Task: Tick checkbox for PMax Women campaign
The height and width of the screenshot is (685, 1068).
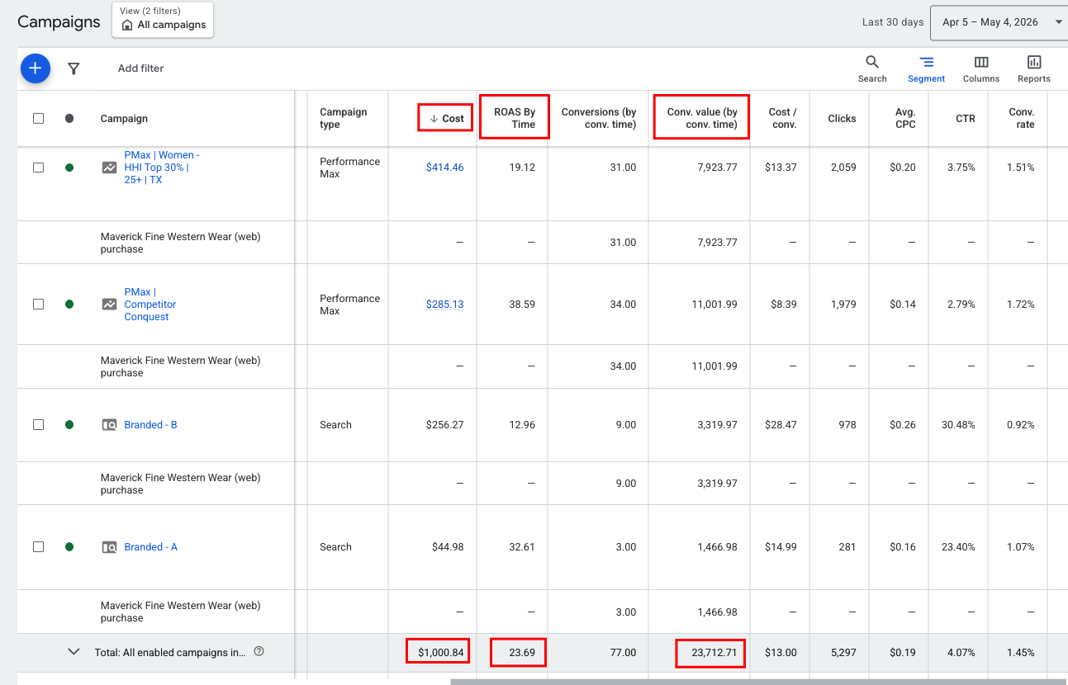Action: click(38, 168)
